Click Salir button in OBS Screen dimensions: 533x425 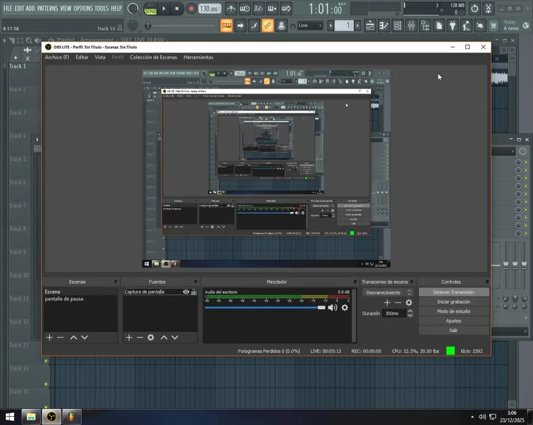click(453, 330)
